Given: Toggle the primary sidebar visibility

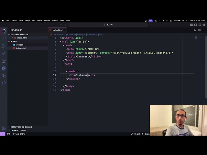Looking at the screenshot, I should 191,25.
